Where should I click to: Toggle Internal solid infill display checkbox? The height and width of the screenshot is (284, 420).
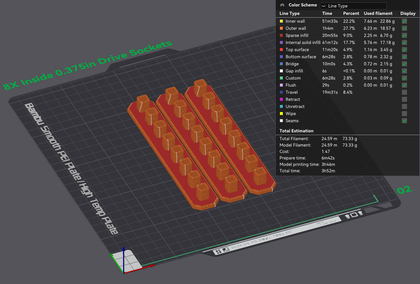[404, 42]
